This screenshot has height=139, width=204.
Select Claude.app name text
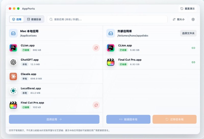(29, 74)
